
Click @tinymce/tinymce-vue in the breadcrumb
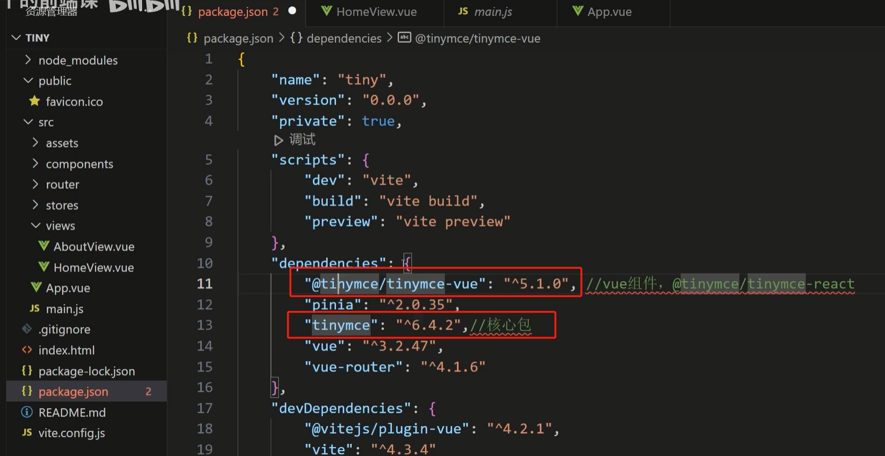coord(478,39)
